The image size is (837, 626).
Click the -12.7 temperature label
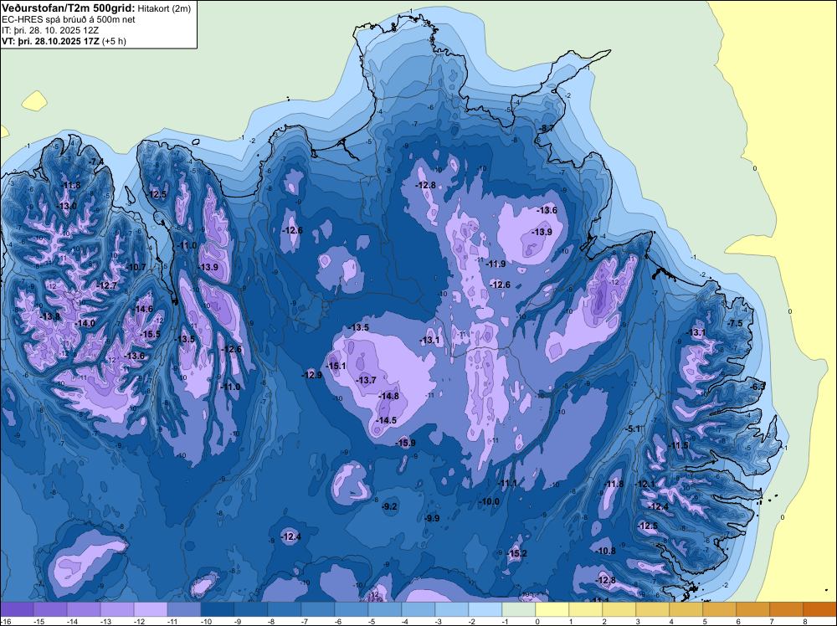pyautogui.click(x=106, y=286)
